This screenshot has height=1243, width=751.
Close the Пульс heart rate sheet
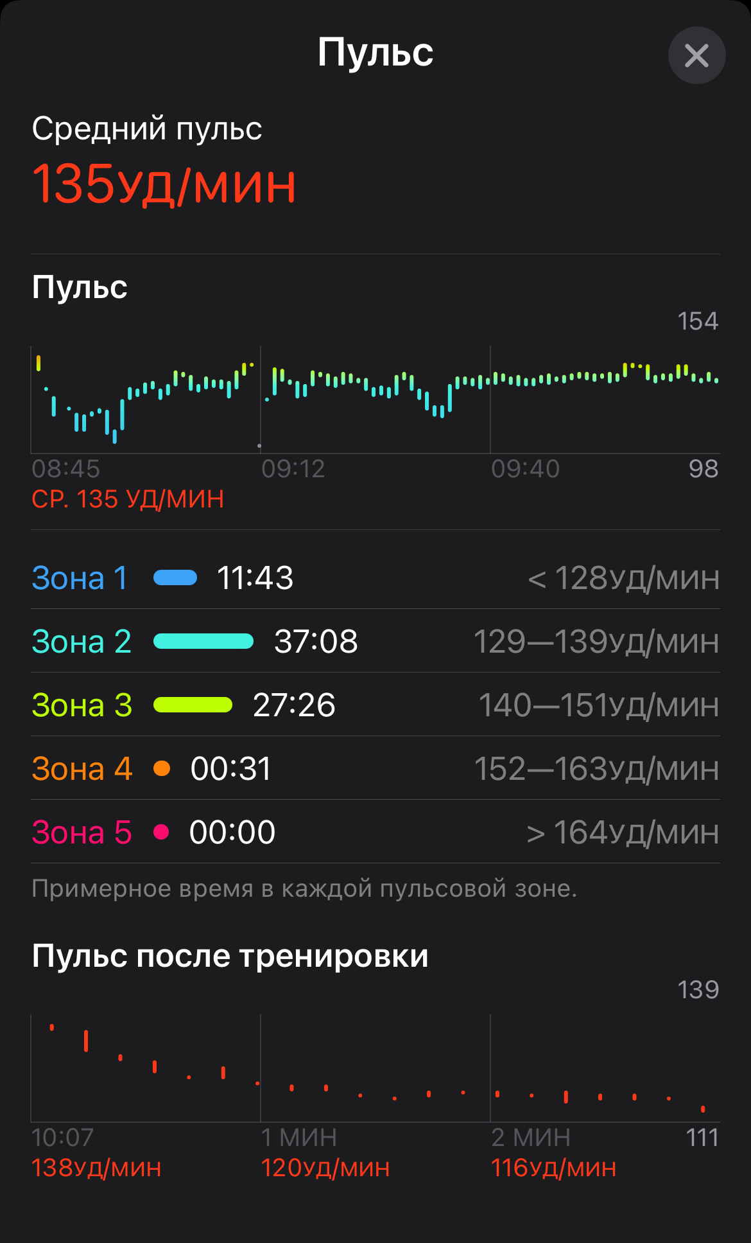pyautogui.click(x=696, y=55)
